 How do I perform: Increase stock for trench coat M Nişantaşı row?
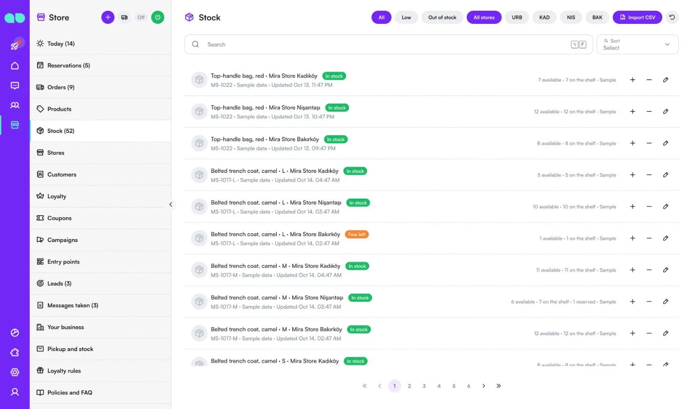click(633, 301)
